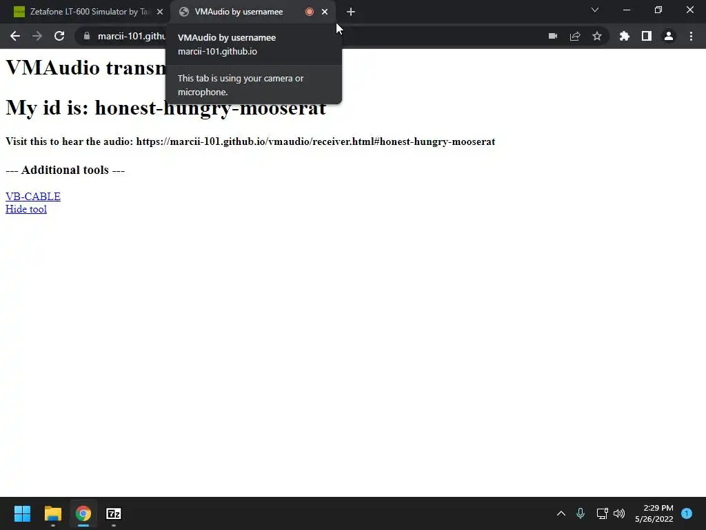Click the tab's globe favicon

pos(183,12)
